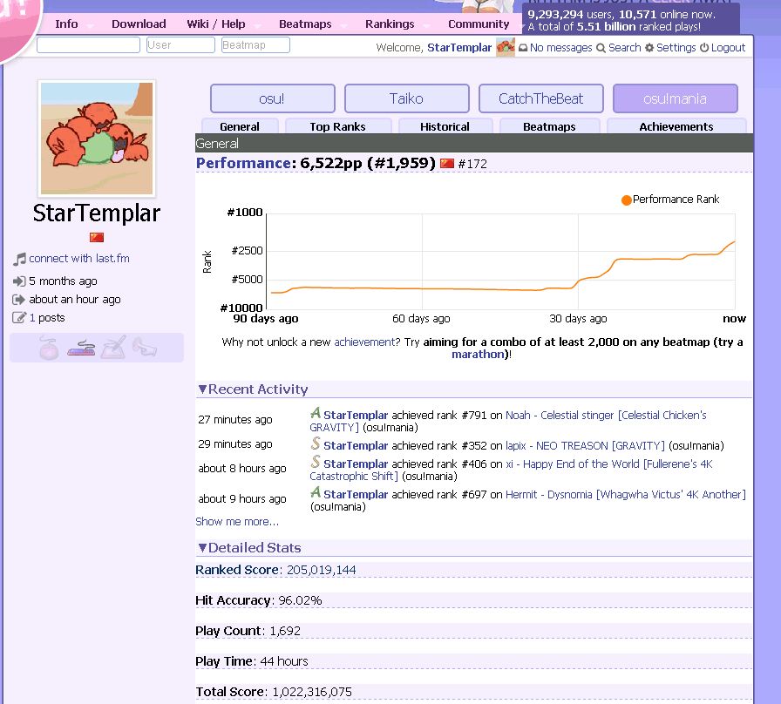Click the magnifier Search icon
The height and width of the screenshot is (704, 781).
601,48
